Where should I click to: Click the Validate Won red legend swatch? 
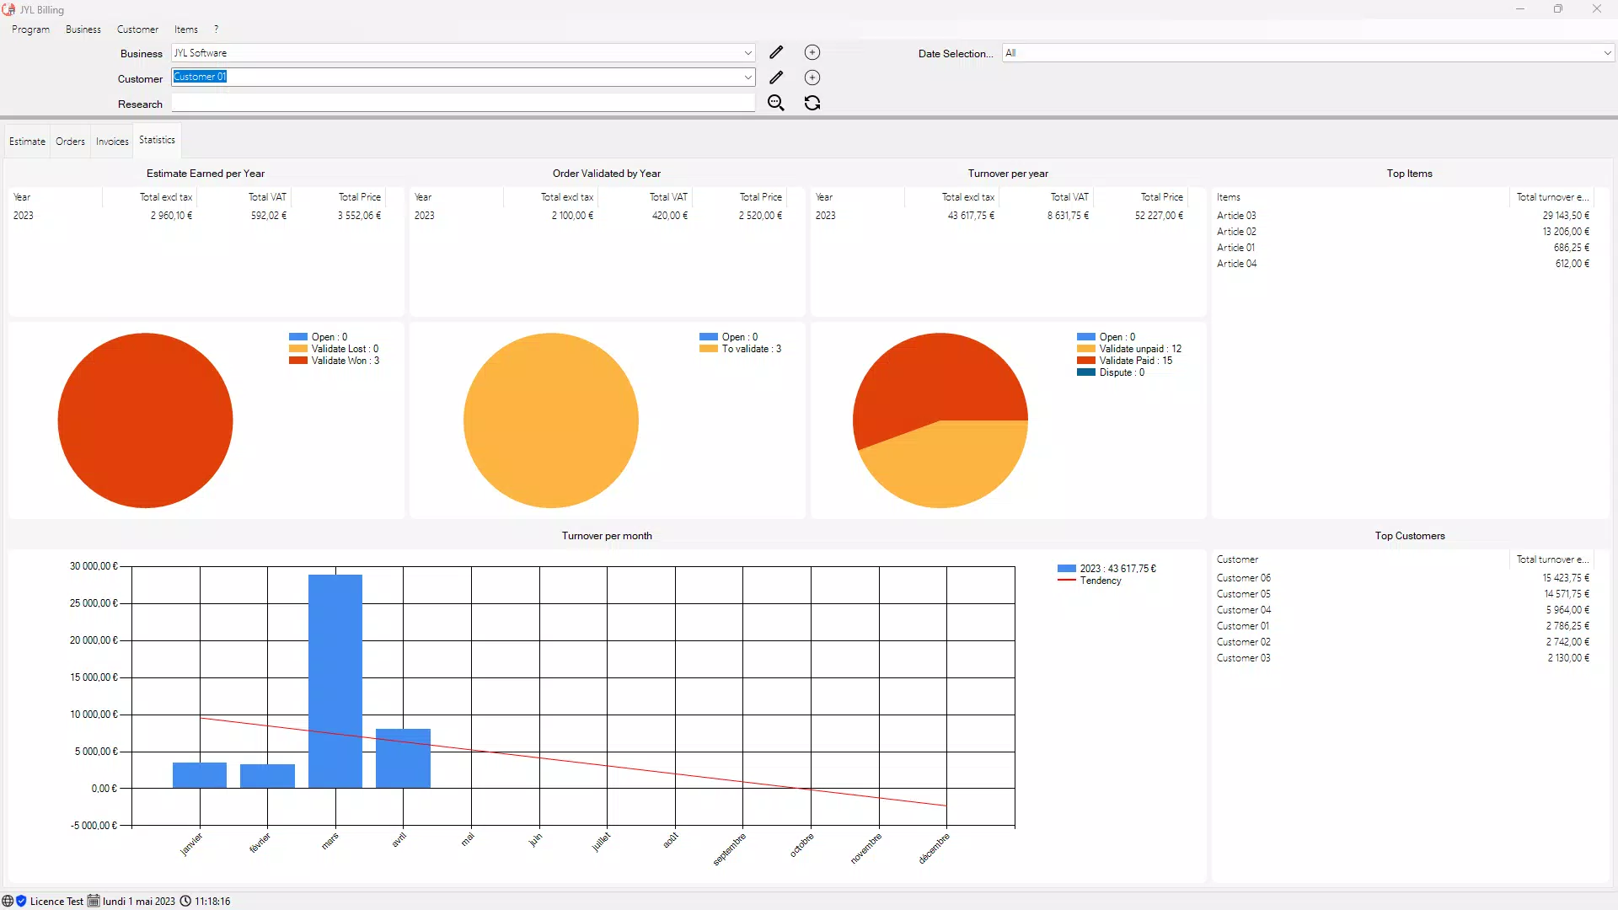pyautogui.click(x=298, y=361)
